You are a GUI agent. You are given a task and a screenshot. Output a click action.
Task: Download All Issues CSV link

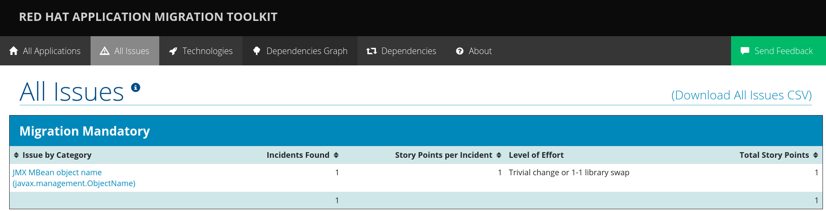[741, 95]
